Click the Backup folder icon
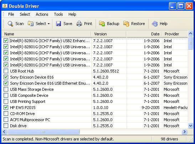Viewport: 195px width, 144px height. tap(102, 24)
